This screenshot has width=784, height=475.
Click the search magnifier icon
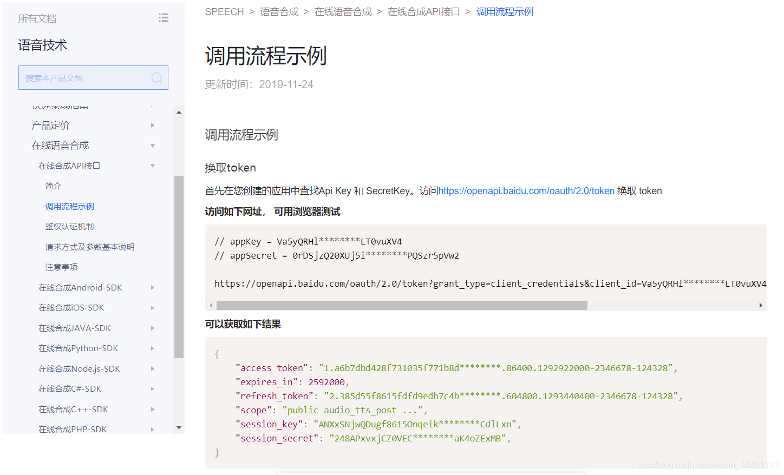(156, 78)
